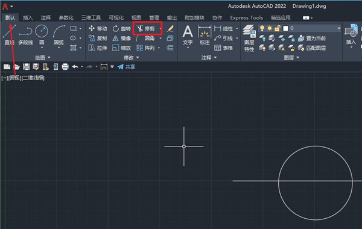Select the Circle (圆) tool

pyautogui.click(x=42, y=34)
